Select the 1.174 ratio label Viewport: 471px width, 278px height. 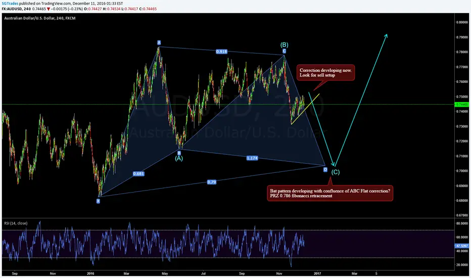[x=252, y=158]
